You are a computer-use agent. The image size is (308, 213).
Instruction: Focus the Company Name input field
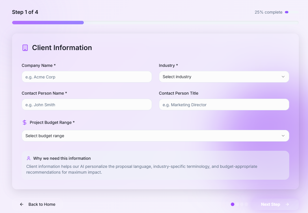(87, 77)
